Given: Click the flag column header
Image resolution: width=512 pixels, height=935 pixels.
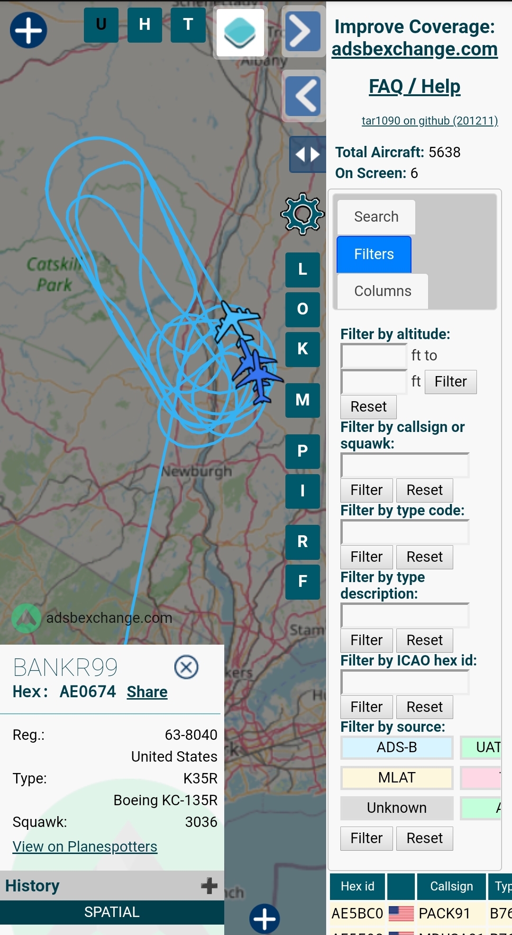Looking at the screenshot, I should coord(401,887).
